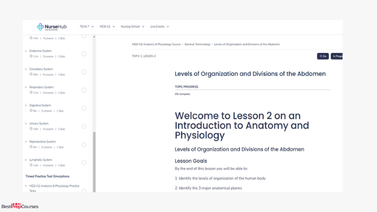Screen dimensions: 377x212
Task: Open the Digestive System topic
Action: point(40,105)
